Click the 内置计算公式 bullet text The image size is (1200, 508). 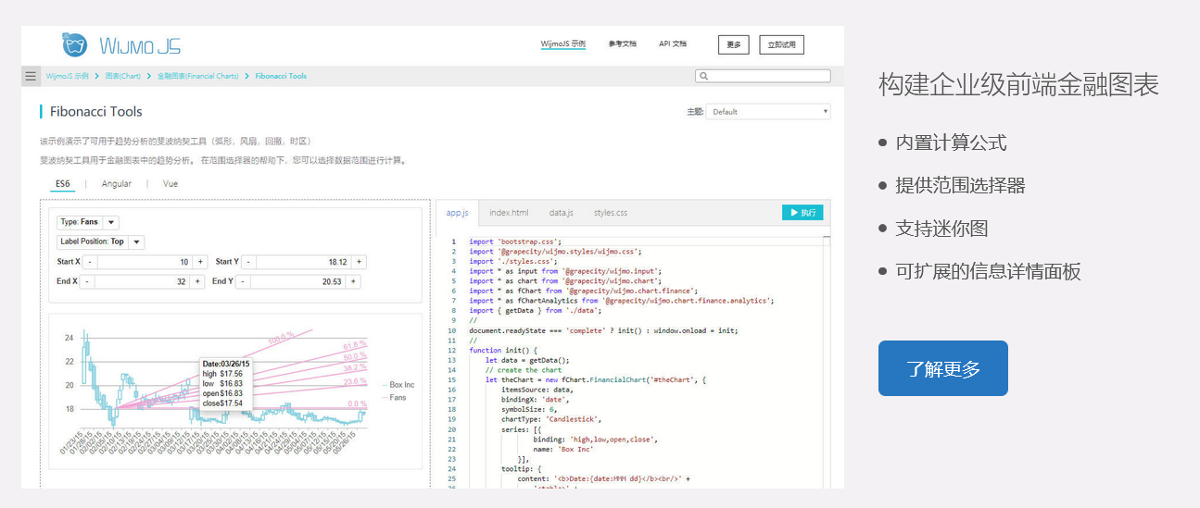[951, 142]
